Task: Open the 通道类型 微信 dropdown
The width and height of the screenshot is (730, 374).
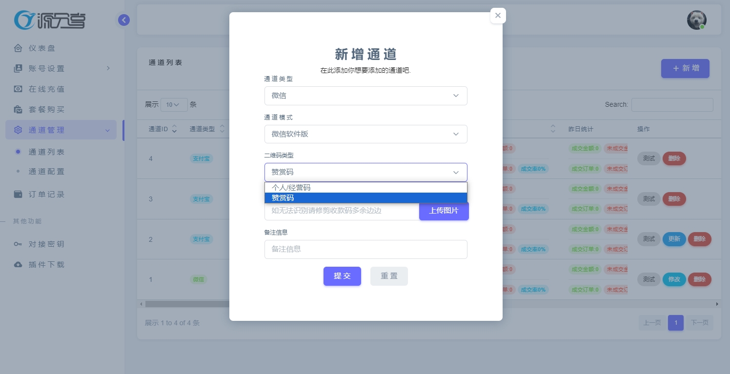Action: [x=366, y=96]
